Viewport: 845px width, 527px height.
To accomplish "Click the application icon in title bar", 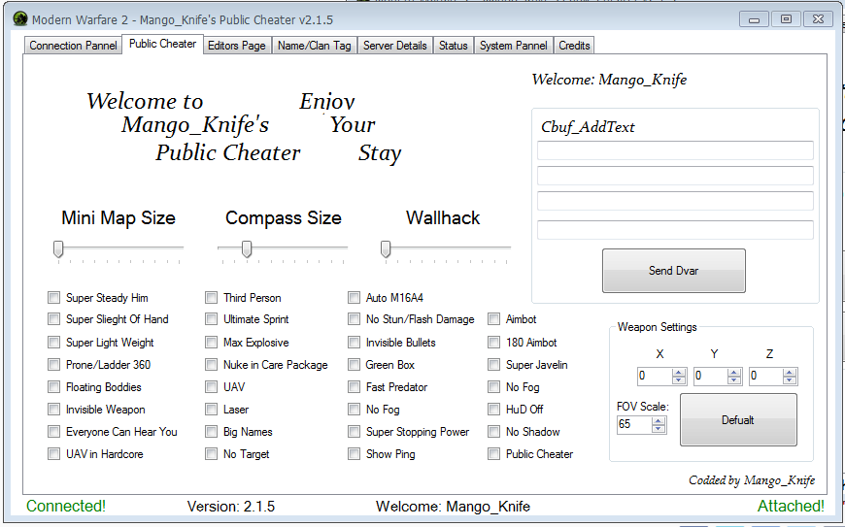I will [x=20, y=19].
